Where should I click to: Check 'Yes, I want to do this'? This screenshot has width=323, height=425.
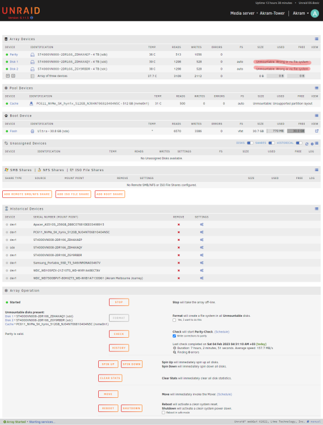tap(174, 320)
